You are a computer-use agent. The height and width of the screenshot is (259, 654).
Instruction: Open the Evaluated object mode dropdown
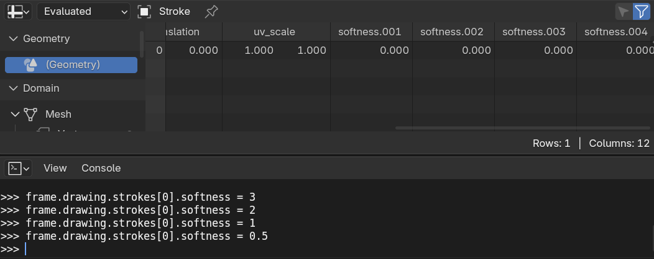click(83, 12)
